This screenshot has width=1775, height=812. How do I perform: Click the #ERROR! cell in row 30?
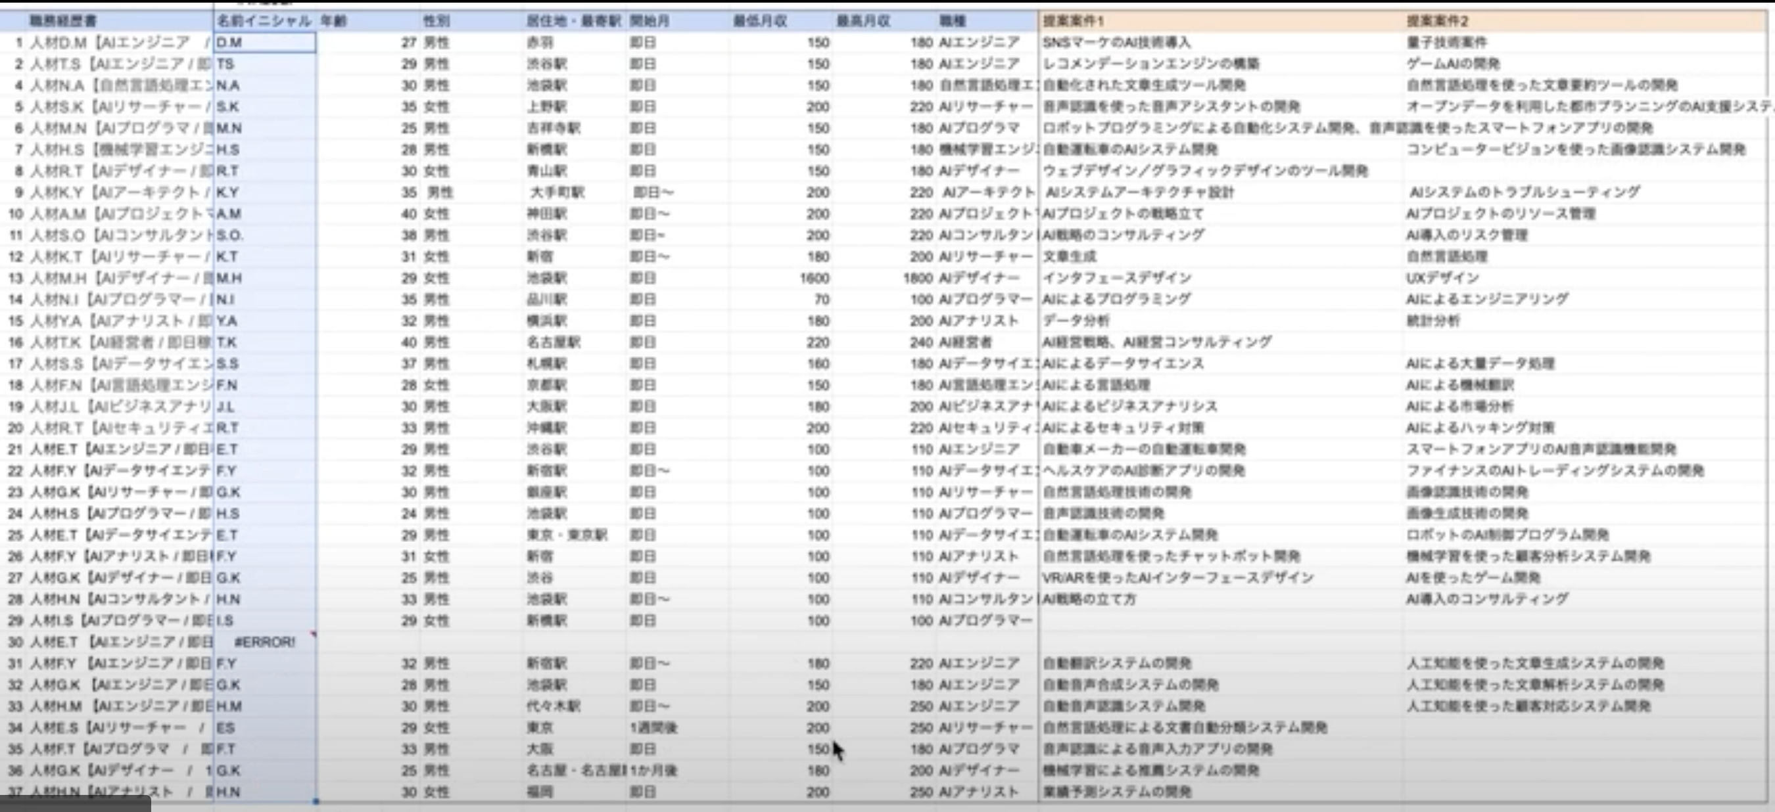tap(264, 642)
